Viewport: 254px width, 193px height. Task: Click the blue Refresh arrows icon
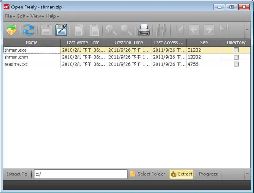pyautogui.click(x=28, y=30)
